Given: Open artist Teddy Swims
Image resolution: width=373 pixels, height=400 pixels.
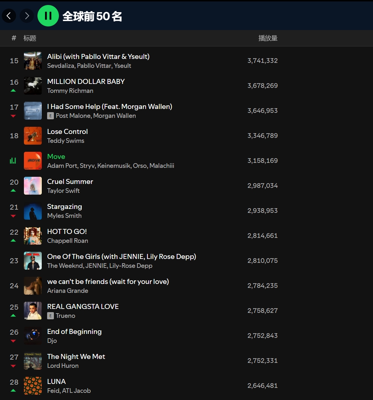Looking at the screenshot, I should [66, 141].
